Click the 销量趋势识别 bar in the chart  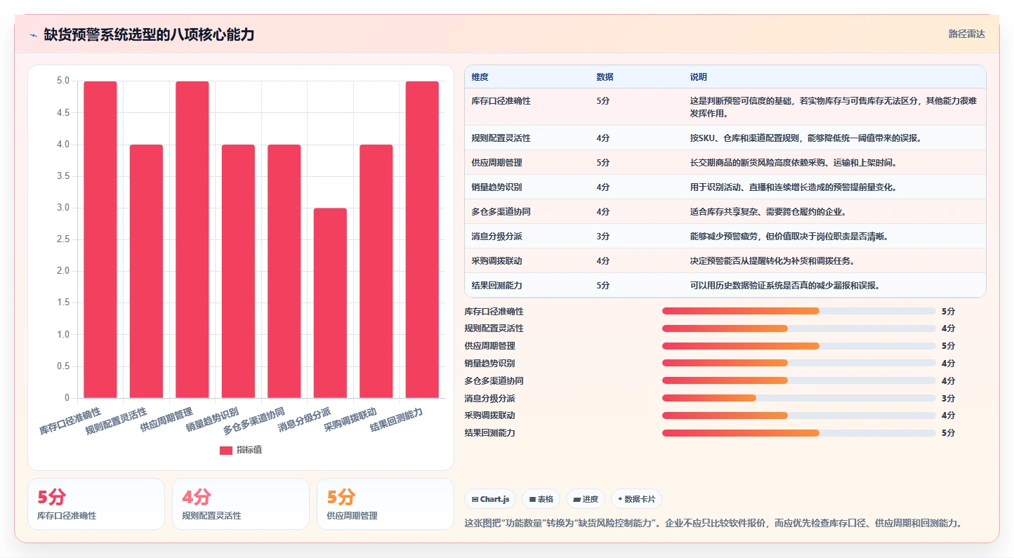238,271
